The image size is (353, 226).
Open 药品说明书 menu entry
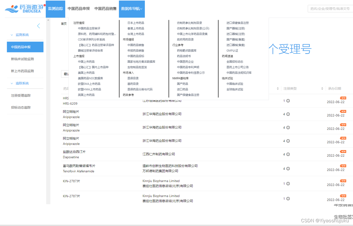[x=184, y=56]
